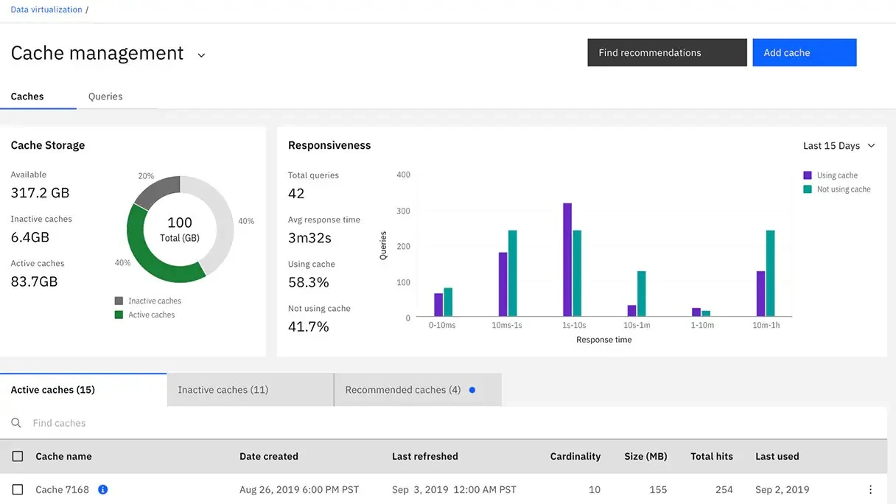
Task: Switch to the Queries tab
Action: tap(105, 97)
